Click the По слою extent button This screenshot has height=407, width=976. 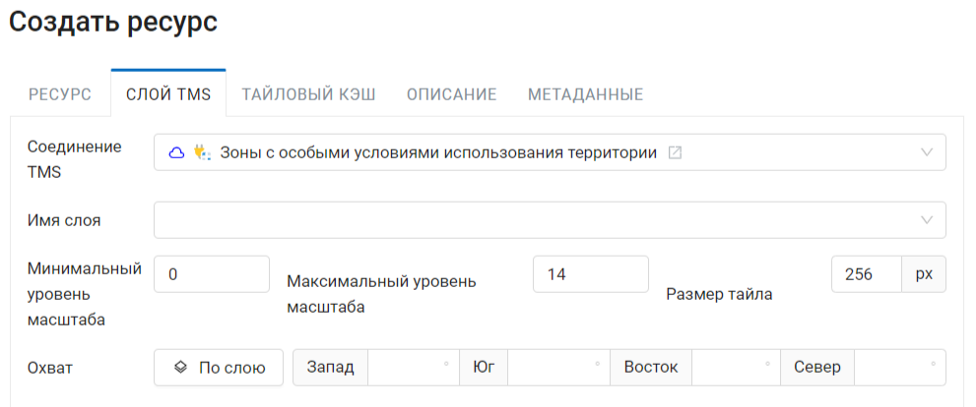tap(219, 368)
